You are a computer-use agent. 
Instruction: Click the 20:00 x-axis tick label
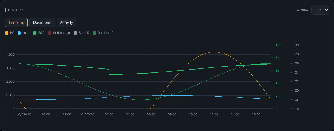click(x=46, y=114)
